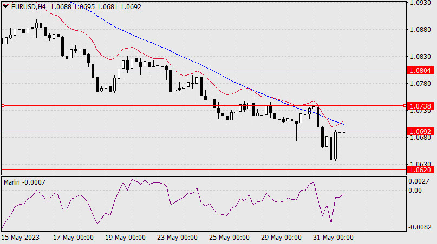Click the 23 May 00:00 date label
The height and width of the screenshot is (244, 437).
[177, 238]
